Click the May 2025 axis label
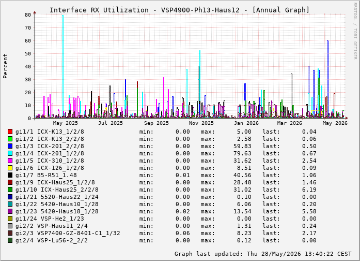 coord(66,123)
